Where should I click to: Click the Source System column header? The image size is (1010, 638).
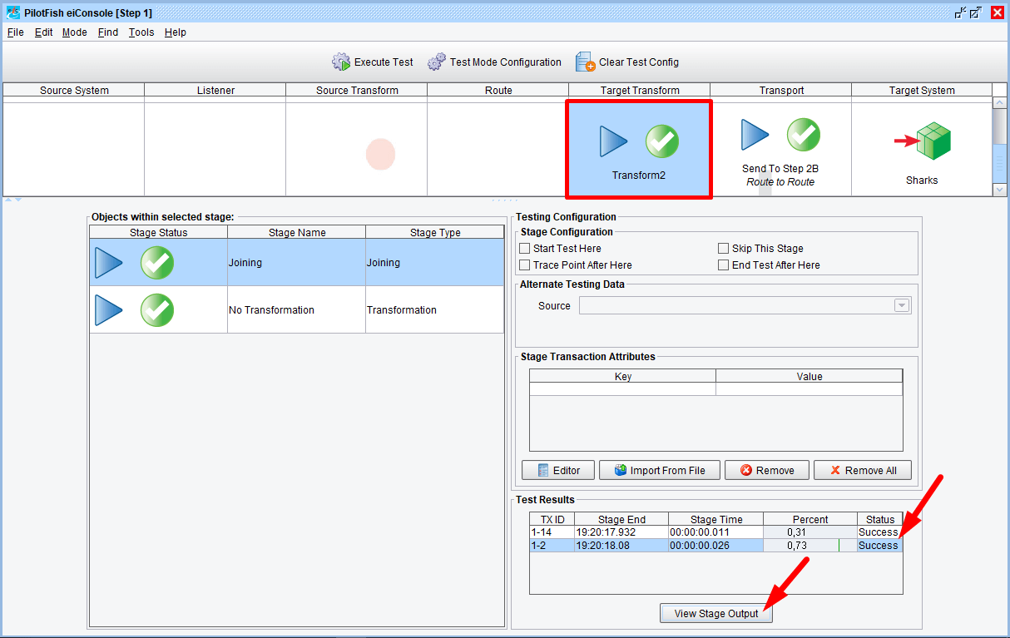point(74,91)
